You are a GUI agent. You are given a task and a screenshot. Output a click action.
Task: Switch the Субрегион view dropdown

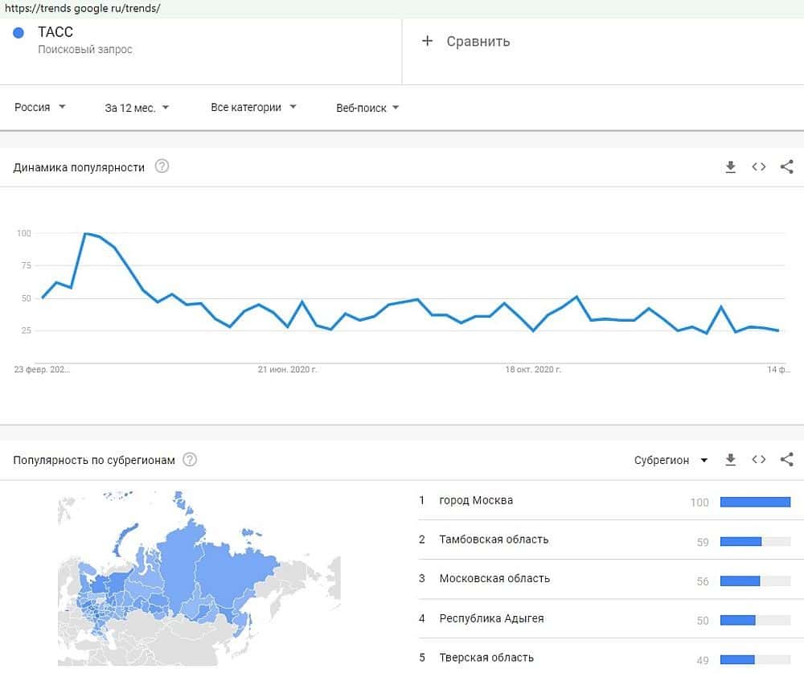click(671, 460)
